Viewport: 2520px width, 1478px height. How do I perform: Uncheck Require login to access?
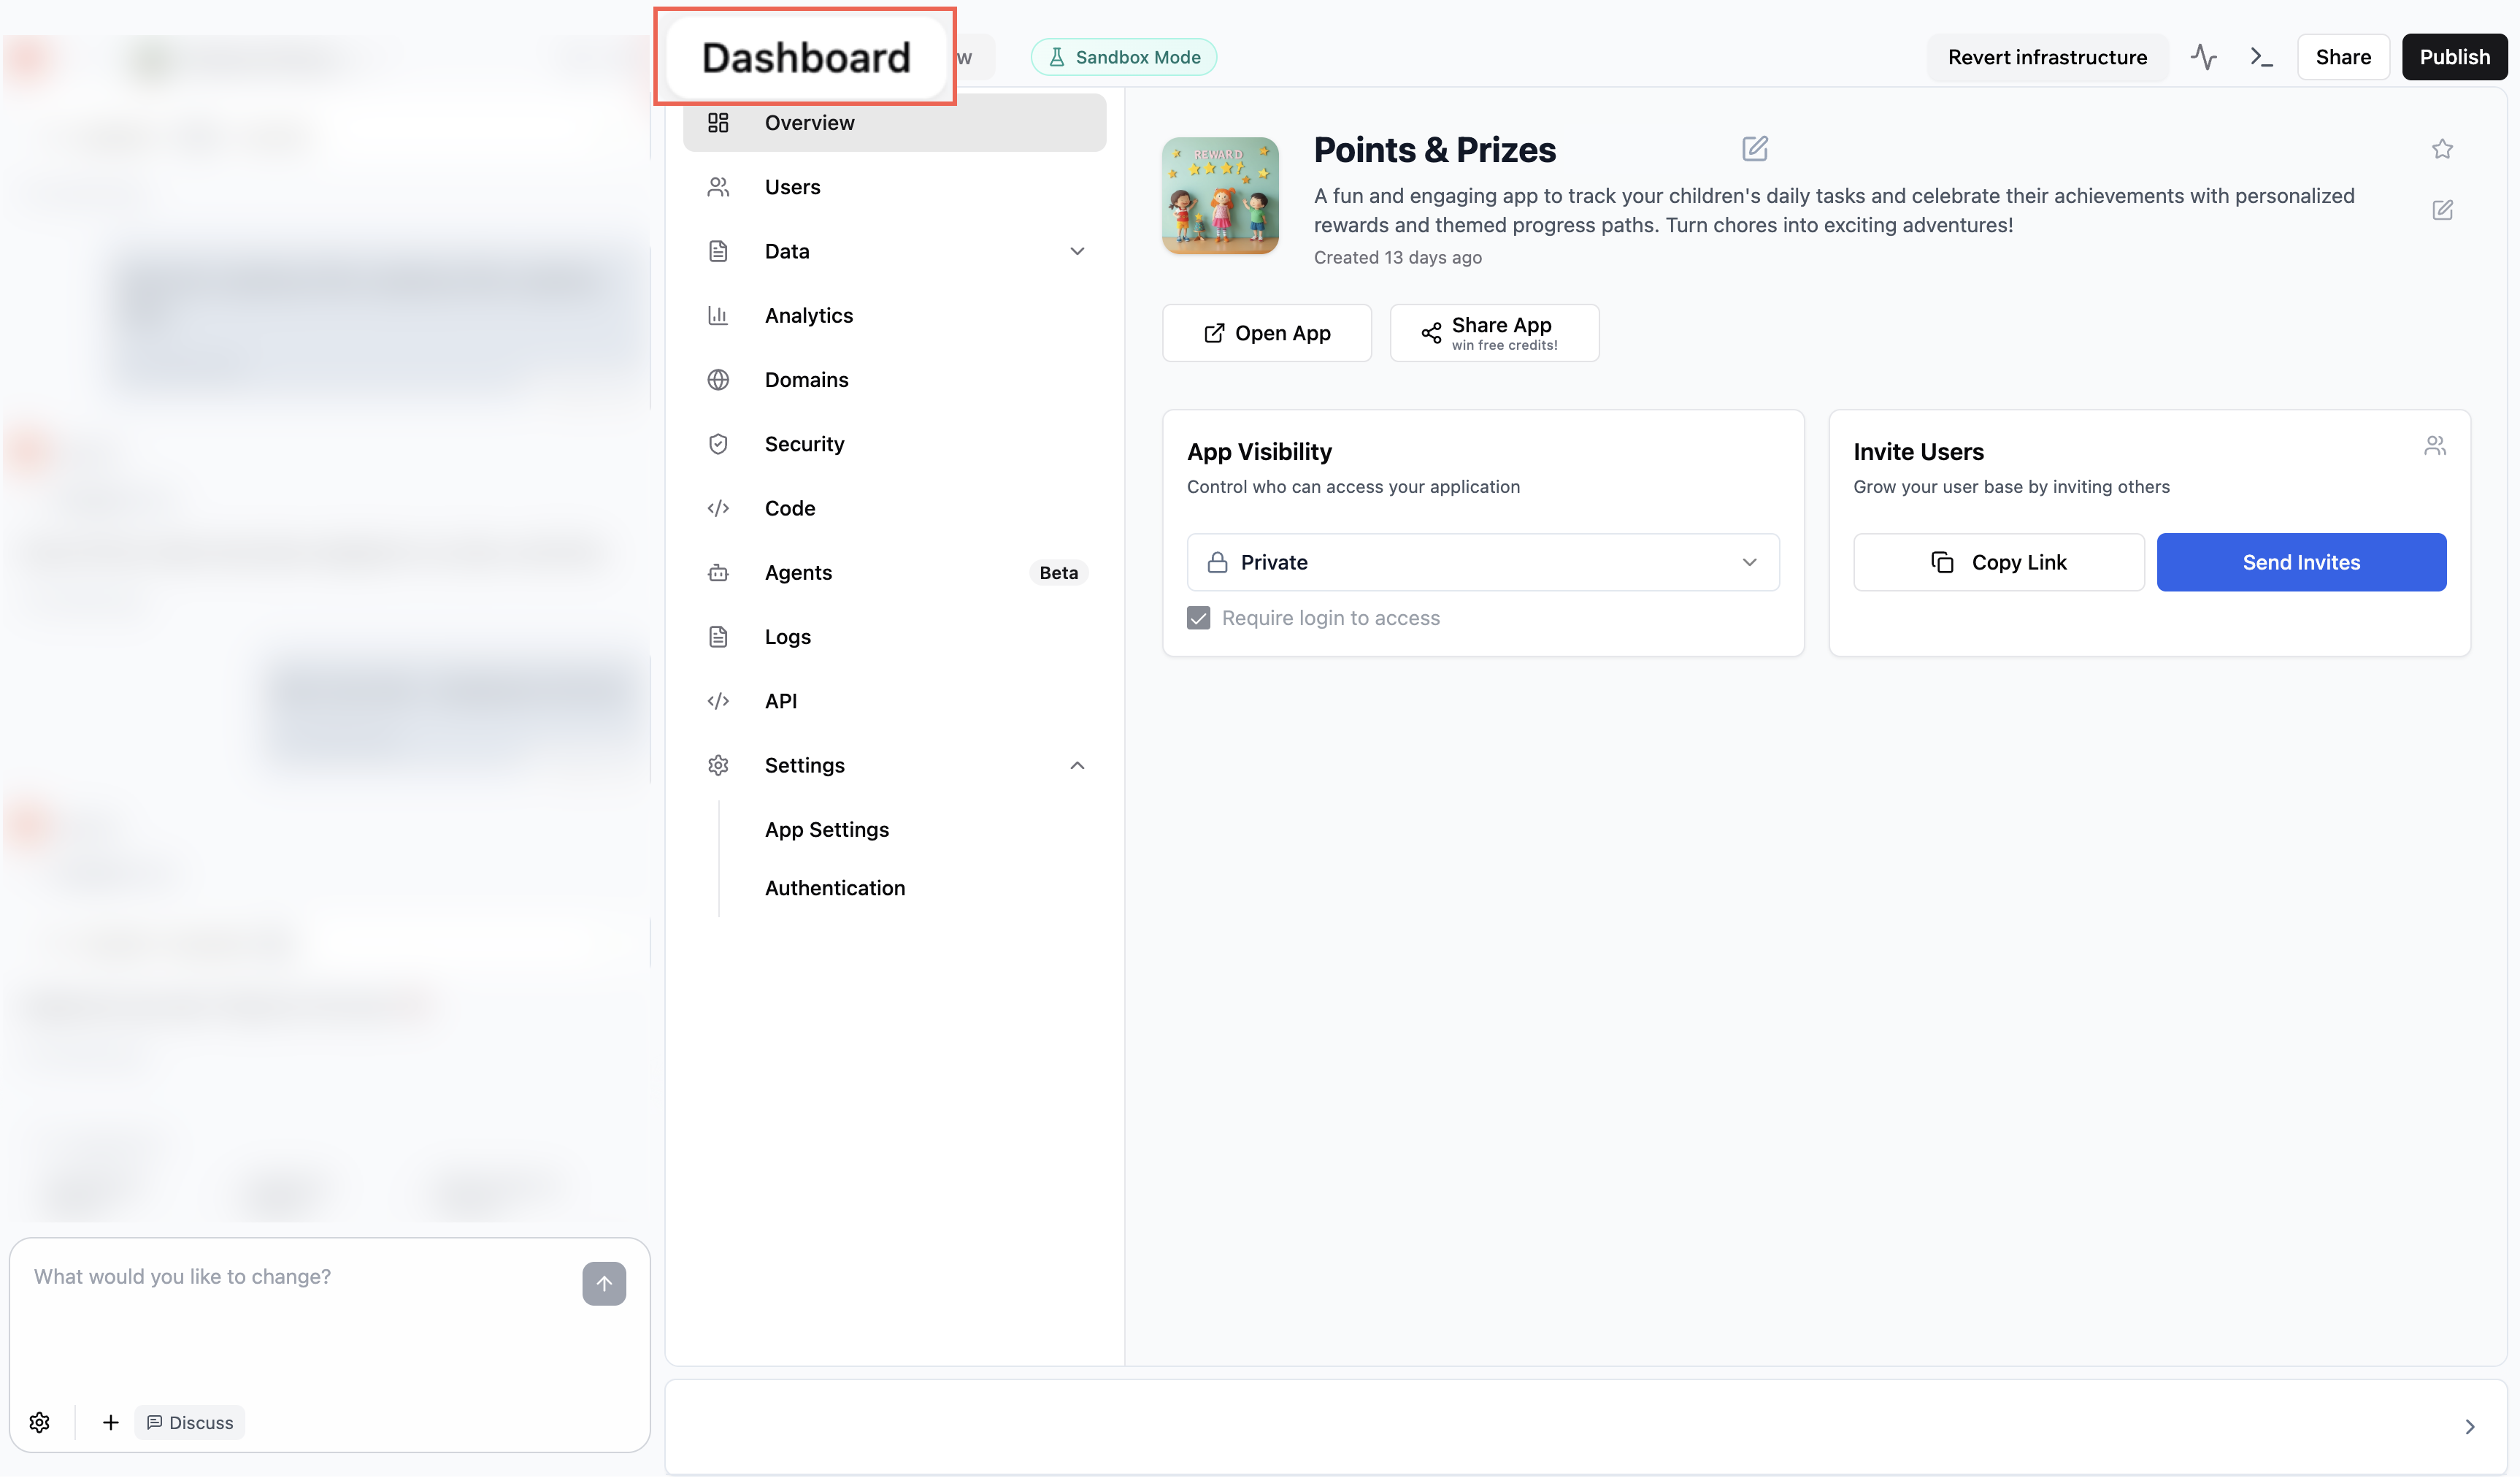[x=1198, y=618]
